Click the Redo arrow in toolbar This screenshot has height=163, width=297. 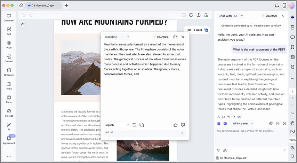click(31, 15)
